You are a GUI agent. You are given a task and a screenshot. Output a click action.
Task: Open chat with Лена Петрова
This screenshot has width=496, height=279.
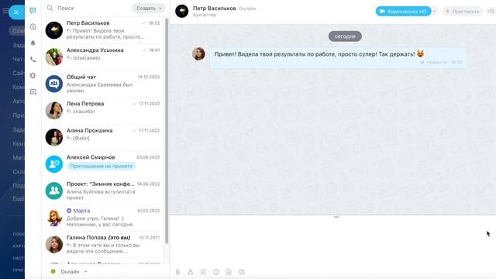103,110
